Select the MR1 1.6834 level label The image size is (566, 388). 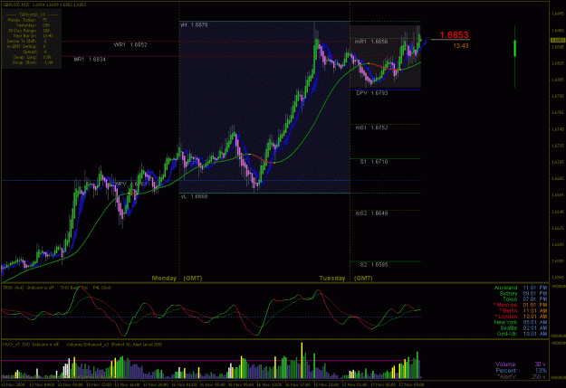[x=90, y=60]
